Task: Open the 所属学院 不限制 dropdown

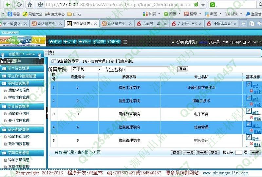Action: coord(86,69)
